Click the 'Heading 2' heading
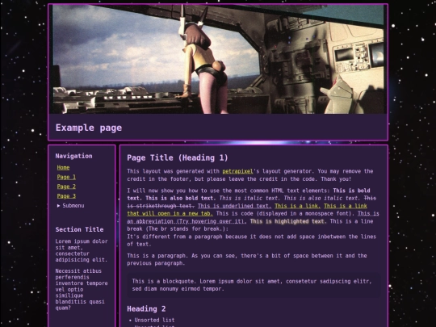 click(x=146, y=308)
